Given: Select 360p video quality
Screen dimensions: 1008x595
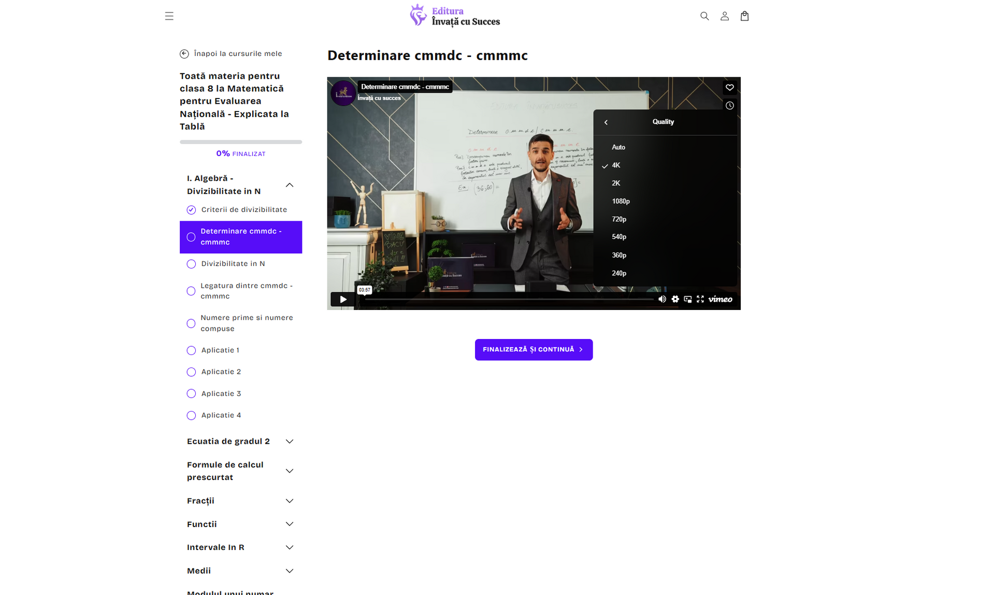Looking at the screenshot, I should pyautogui.click(x=665, y=255).
